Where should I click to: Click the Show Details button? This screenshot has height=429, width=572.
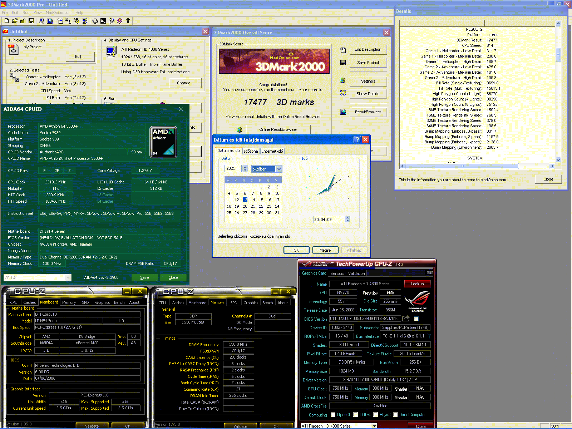368,94
